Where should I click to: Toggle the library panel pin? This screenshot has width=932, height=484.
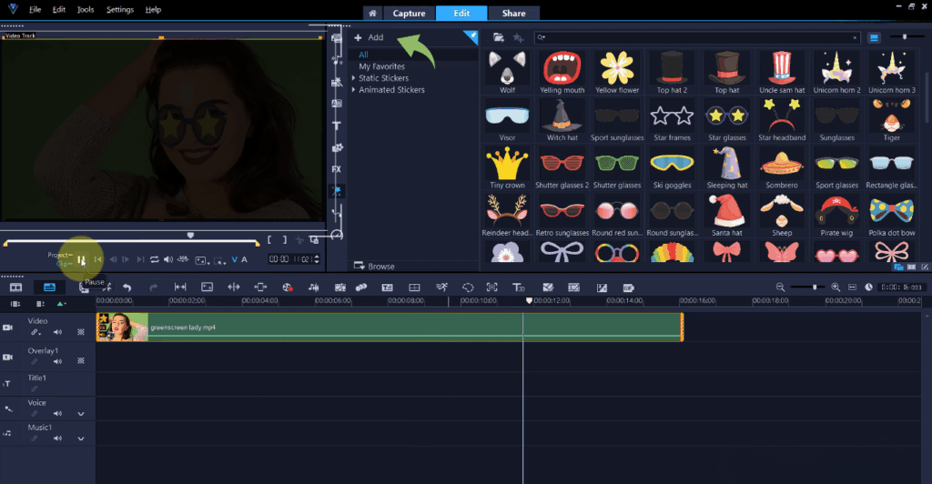472,36
